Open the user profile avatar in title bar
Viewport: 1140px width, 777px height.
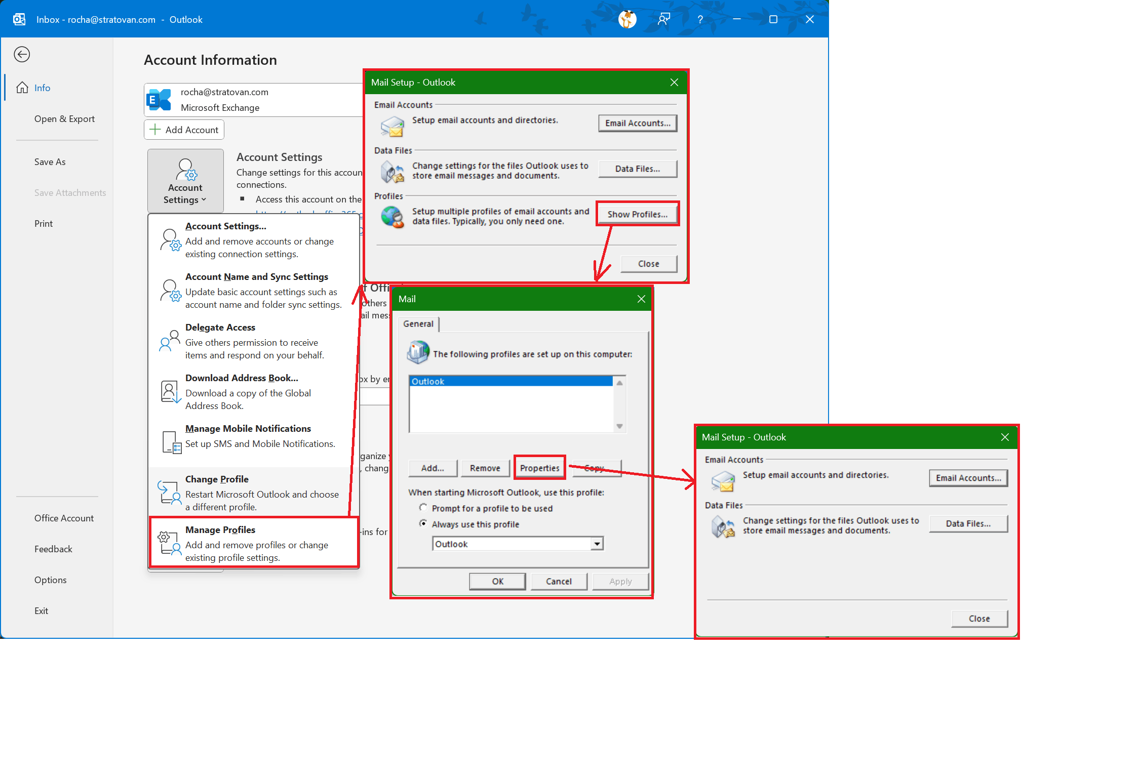(x=627, y=19)
